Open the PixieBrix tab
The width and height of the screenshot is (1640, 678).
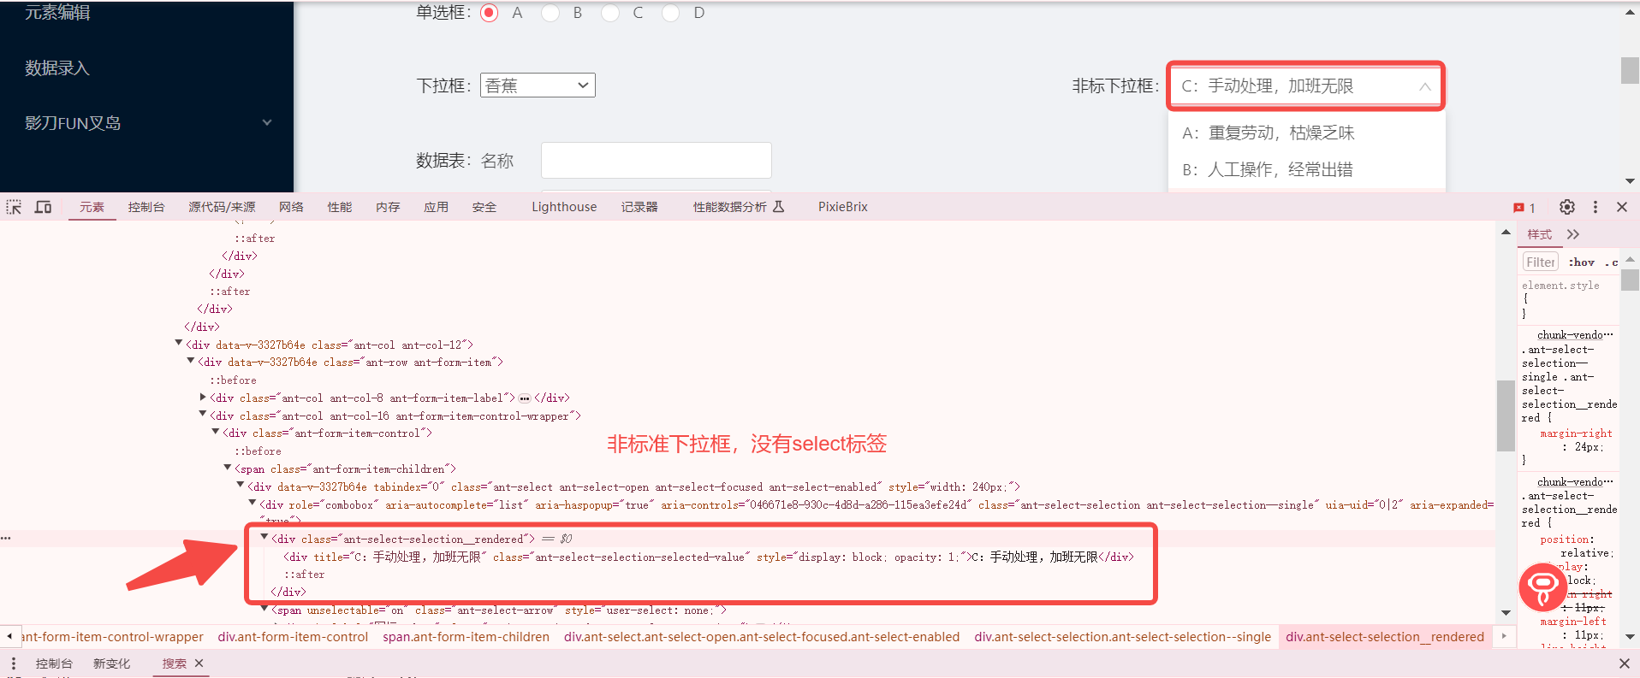843,207
